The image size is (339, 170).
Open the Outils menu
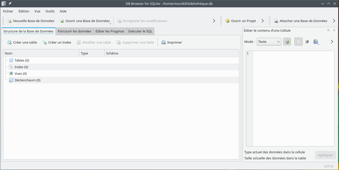(x=50, y=11)
